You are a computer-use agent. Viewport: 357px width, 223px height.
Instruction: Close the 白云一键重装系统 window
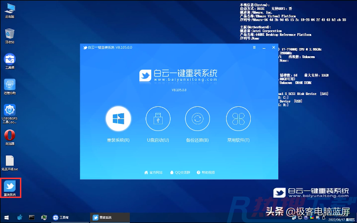pos(274,47)
